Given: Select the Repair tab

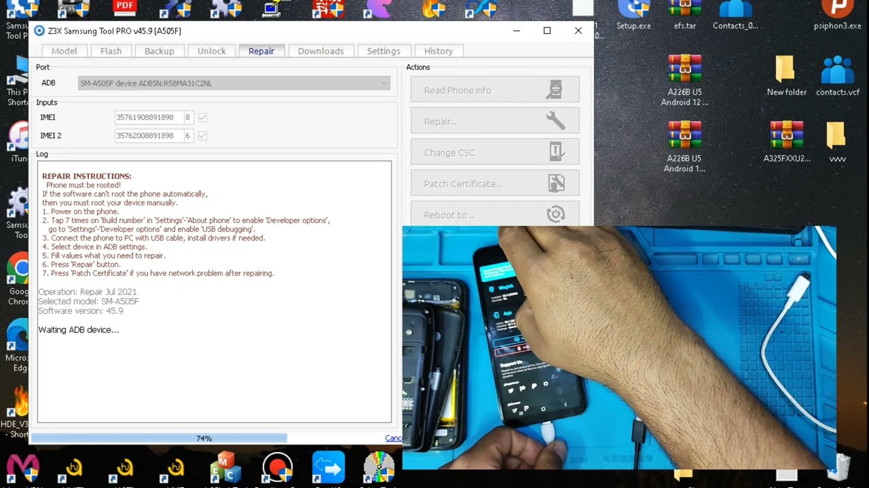Looking at the screenshot, I should [x=261, y=51].
